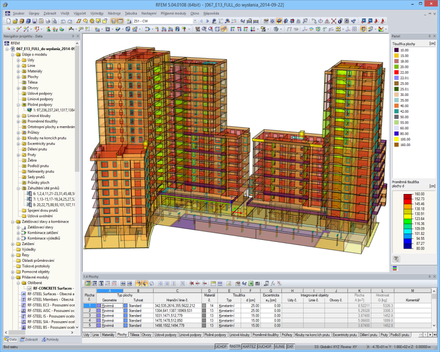The image size is (440, 352).
Task: Click the first PDF export icon
Action: pyautogui.click(x=376, y=21)
